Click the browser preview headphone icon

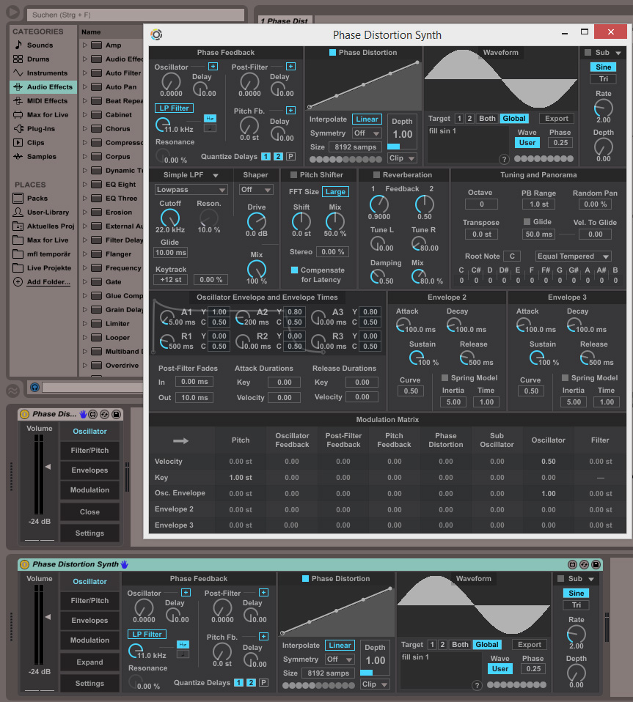34,387
